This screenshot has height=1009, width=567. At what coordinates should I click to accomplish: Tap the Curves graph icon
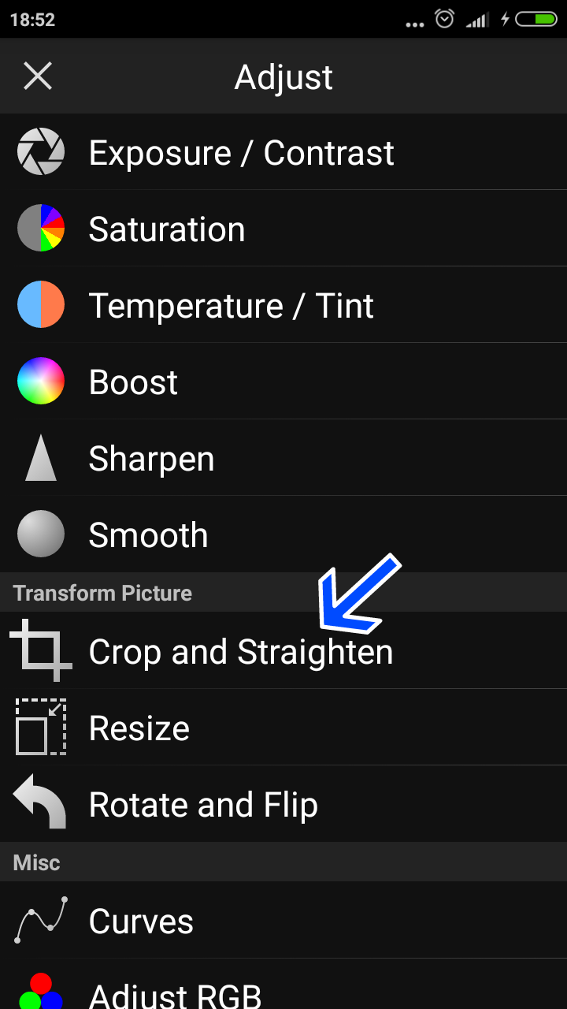tap(40, 919)
